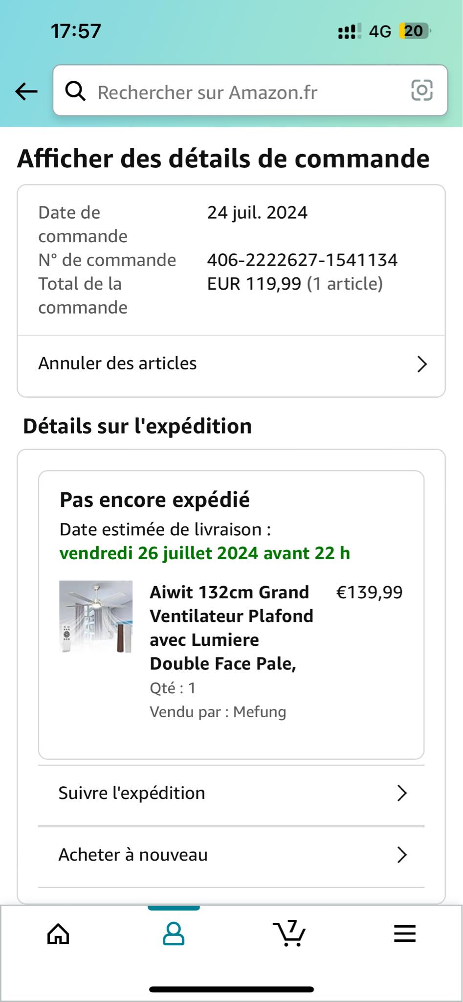Select Suivre l'expédition row
This screenshot has width=463, height=1002.
coord(231,794)
